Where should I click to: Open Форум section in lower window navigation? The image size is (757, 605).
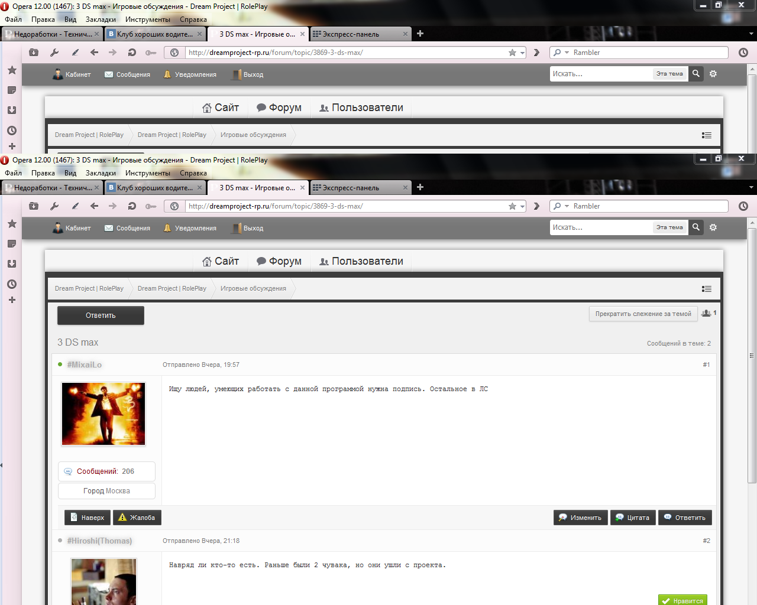279,261
